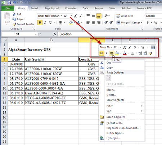Click the Format Painter in the ribbon

click(x=23, y=24)
